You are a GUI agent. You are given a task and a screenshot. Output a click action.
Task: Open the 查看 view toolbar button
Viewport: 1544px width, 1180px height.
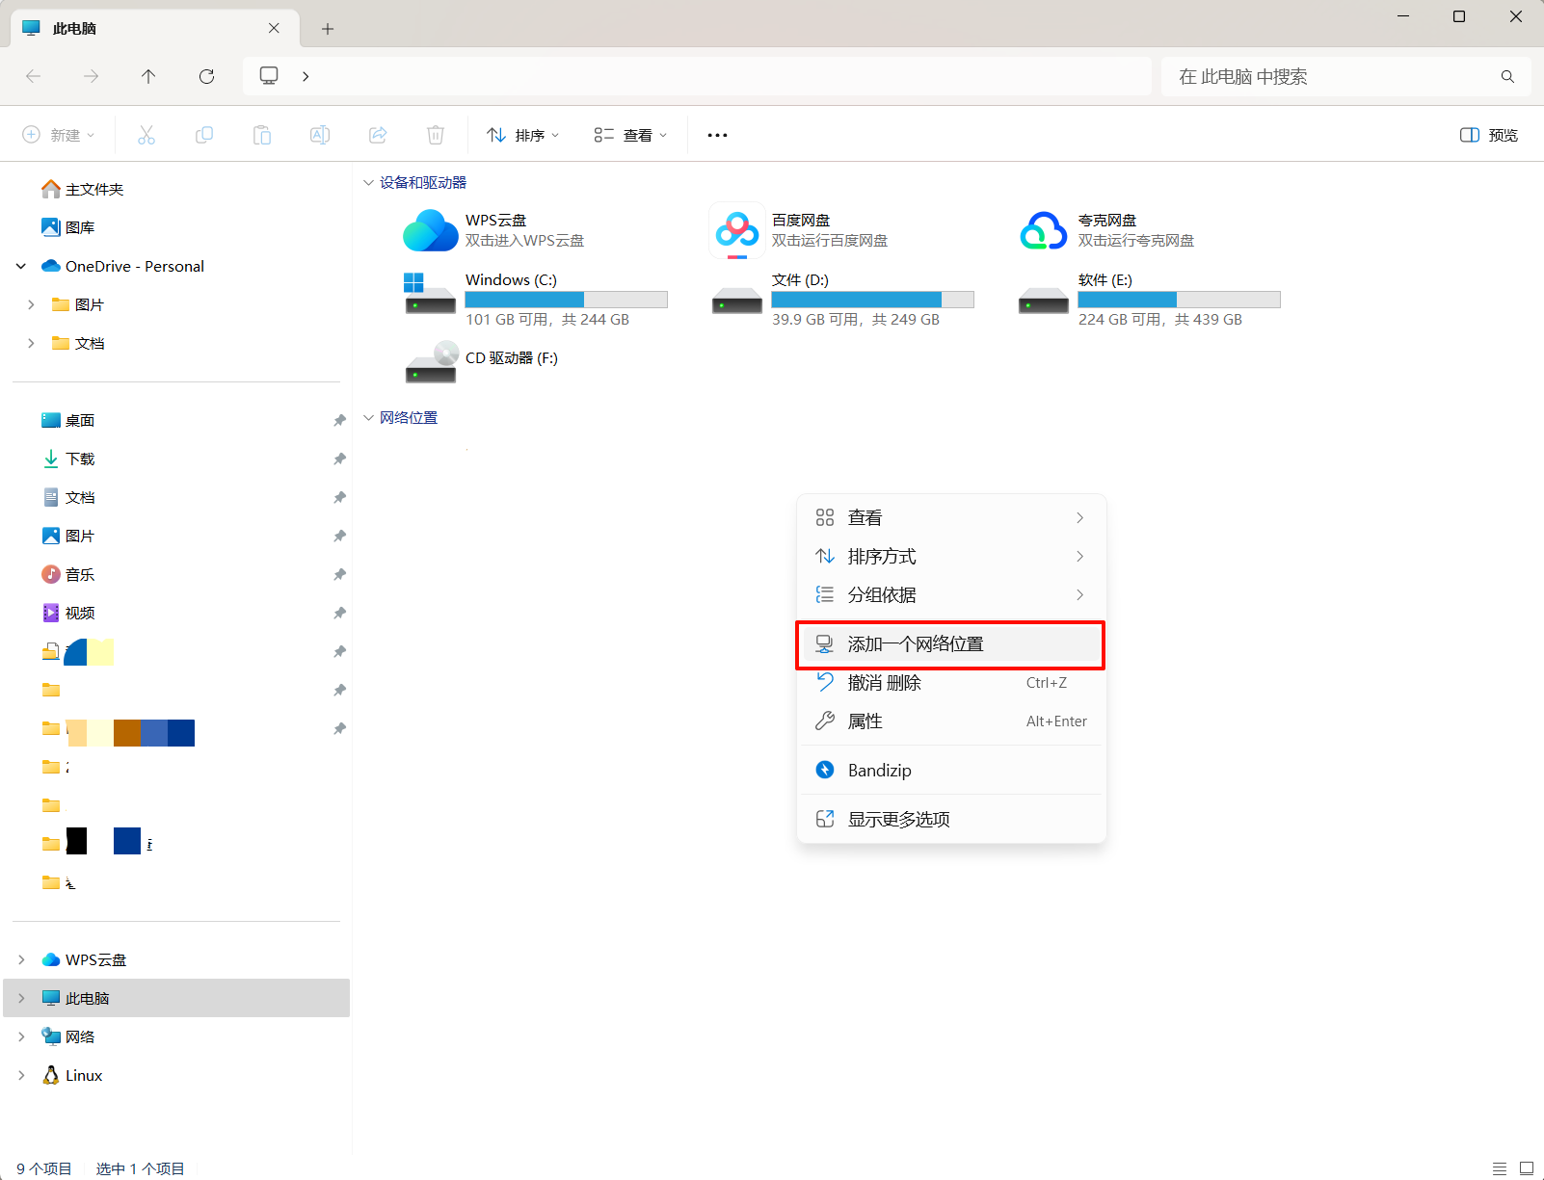(x=630, y=136)
